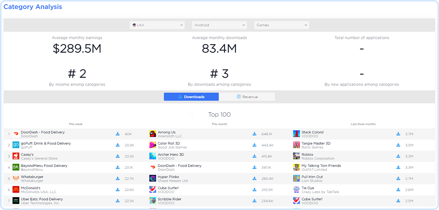
Task: Click the McDonald's app icon
Action: (16, 190)
